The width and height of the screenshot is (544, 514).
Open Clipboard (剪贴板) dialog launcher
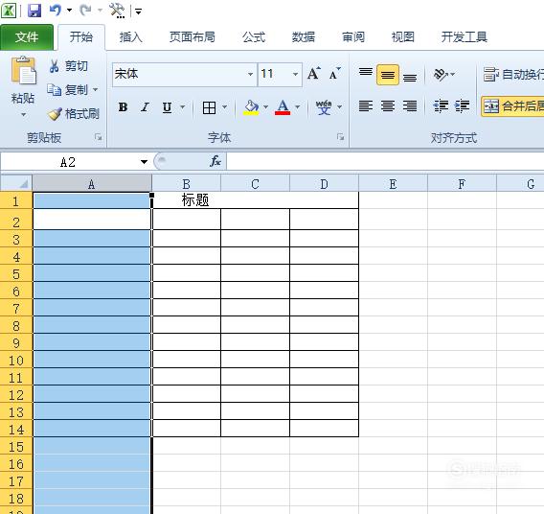pyautogui.click(x=99, y=137)
